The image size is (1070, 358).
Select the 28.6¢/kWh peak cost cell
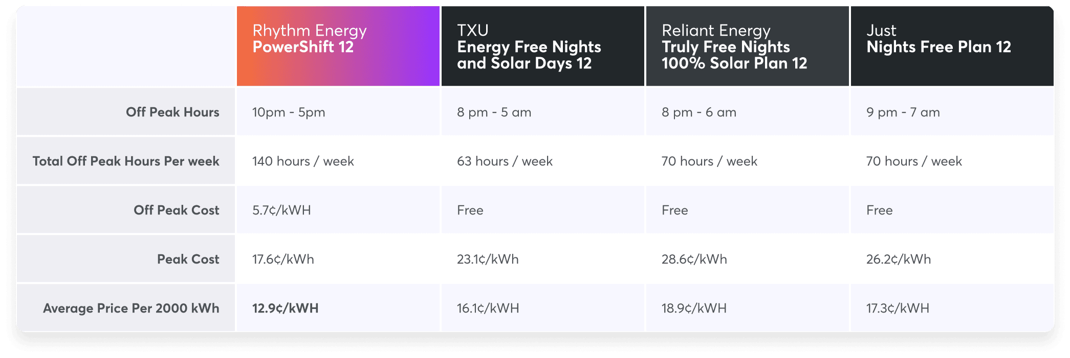click(694, 259)
